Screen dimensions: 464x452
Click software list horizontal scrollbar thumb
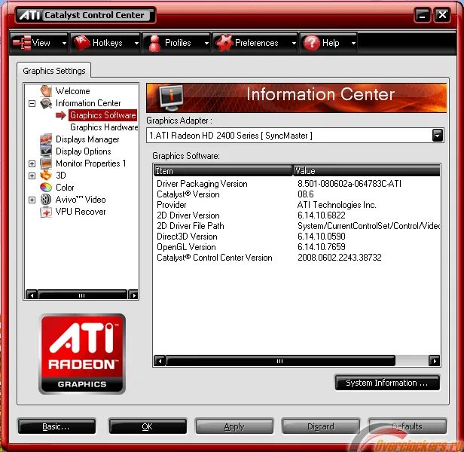[280, 361]
